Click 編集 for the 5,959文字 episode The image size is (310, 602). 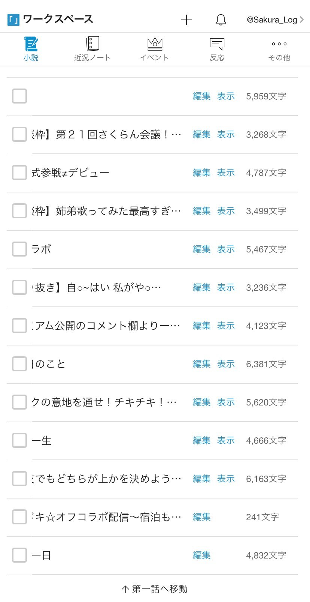pos(202,96)
